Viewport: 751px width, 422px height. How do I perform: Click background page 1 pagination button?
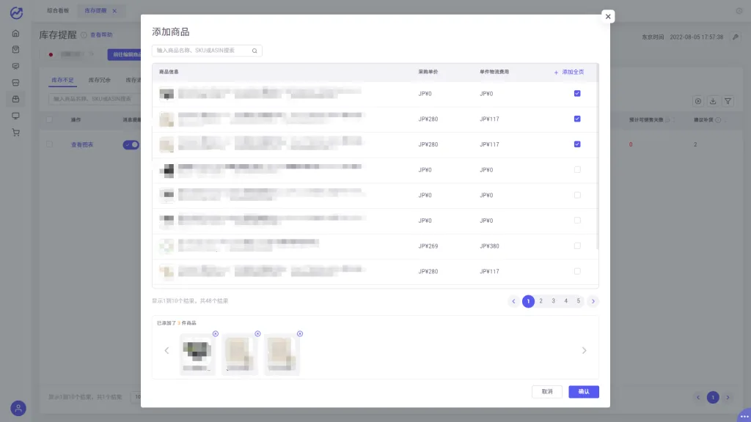pyautogui.click(x=713, y=398)
